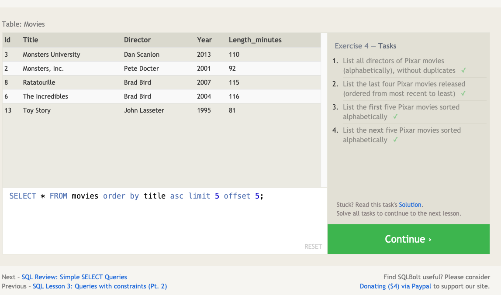Click task 3 about first five Pixar movies
The width and height of the screenshot is (501, 295).
click(x=401, y=112)
